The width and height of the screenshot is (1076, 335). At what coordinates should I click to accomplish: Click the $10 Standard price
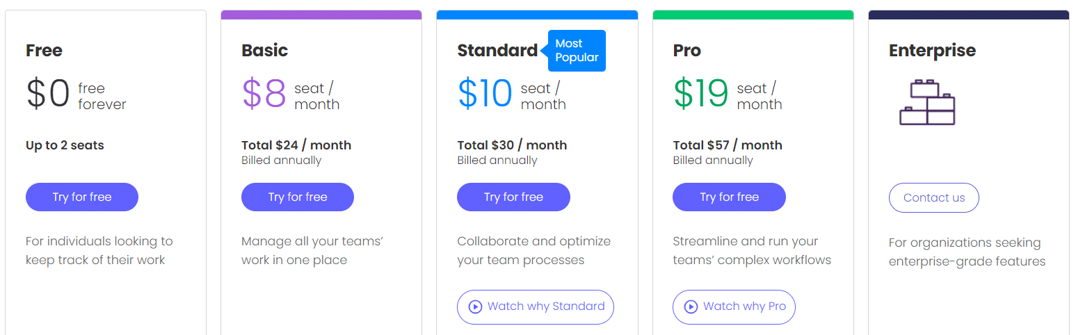(x=485, y=94)
